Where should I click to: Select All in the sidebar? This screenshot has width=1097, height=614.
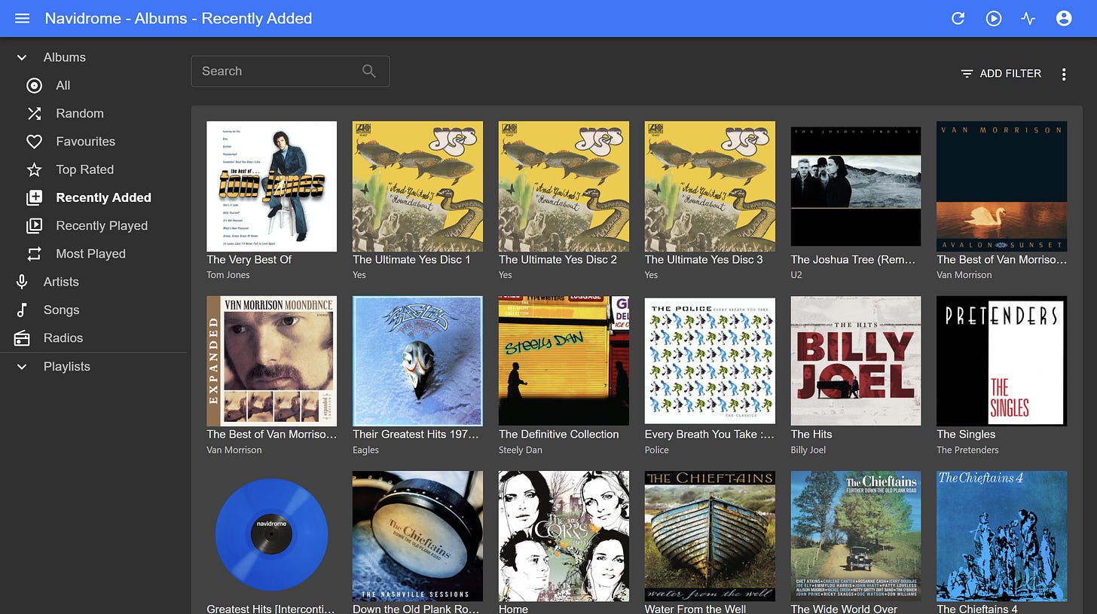pyautogui.click(x=63, y=86)
